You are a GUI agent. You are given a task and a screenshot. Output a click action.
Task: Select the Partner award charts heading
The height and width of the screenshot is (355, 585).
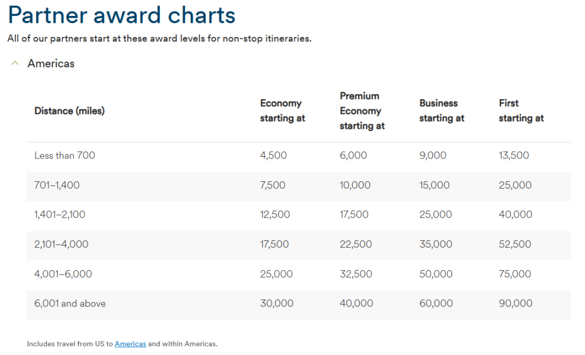tap(122, 15)
